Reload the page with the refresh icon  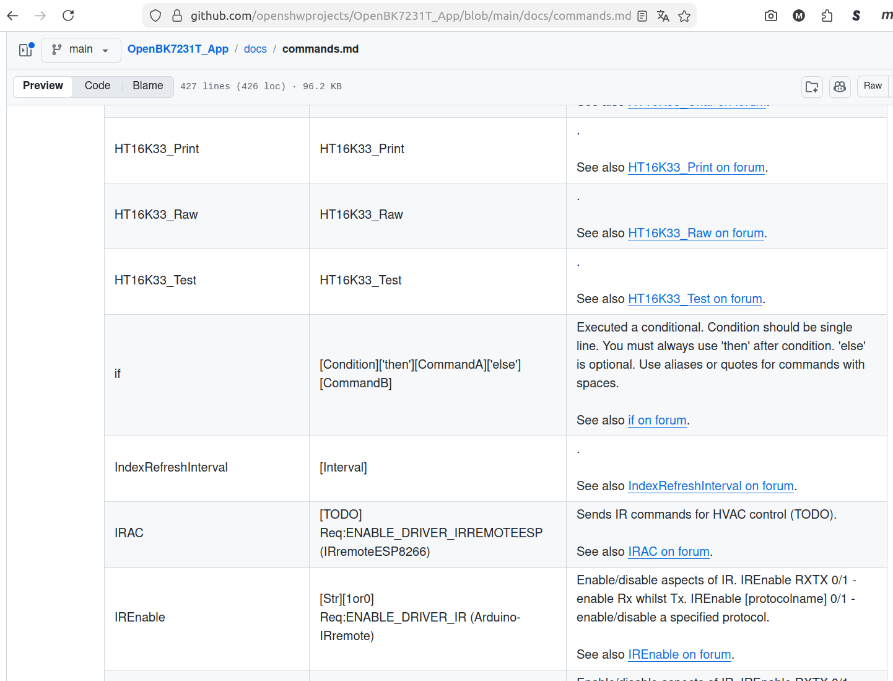point(68,15)
